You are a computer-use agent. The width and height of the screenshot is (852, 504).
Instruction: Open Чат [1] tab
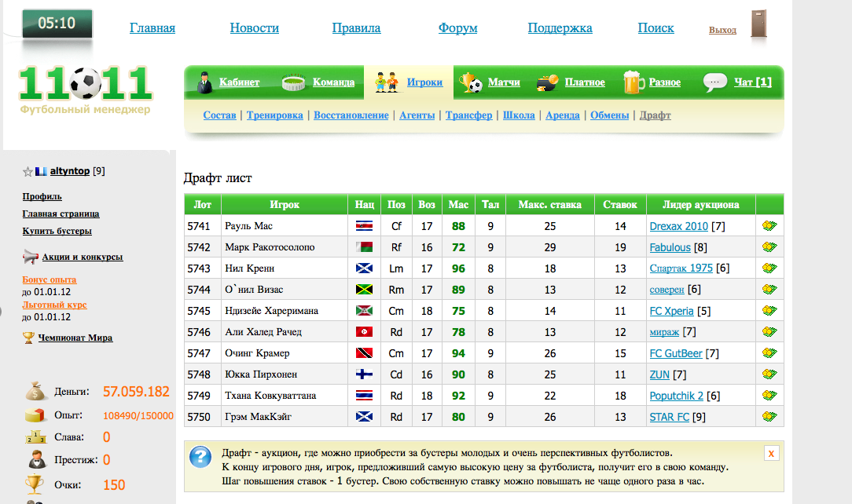pos(752,82)
